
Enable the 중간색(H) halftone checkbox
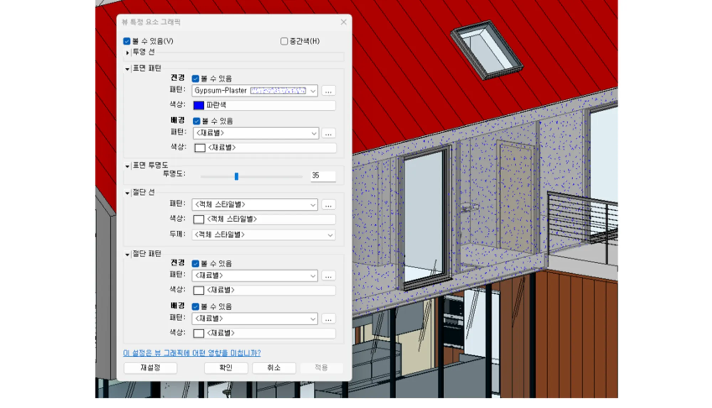tap(284, 41)
